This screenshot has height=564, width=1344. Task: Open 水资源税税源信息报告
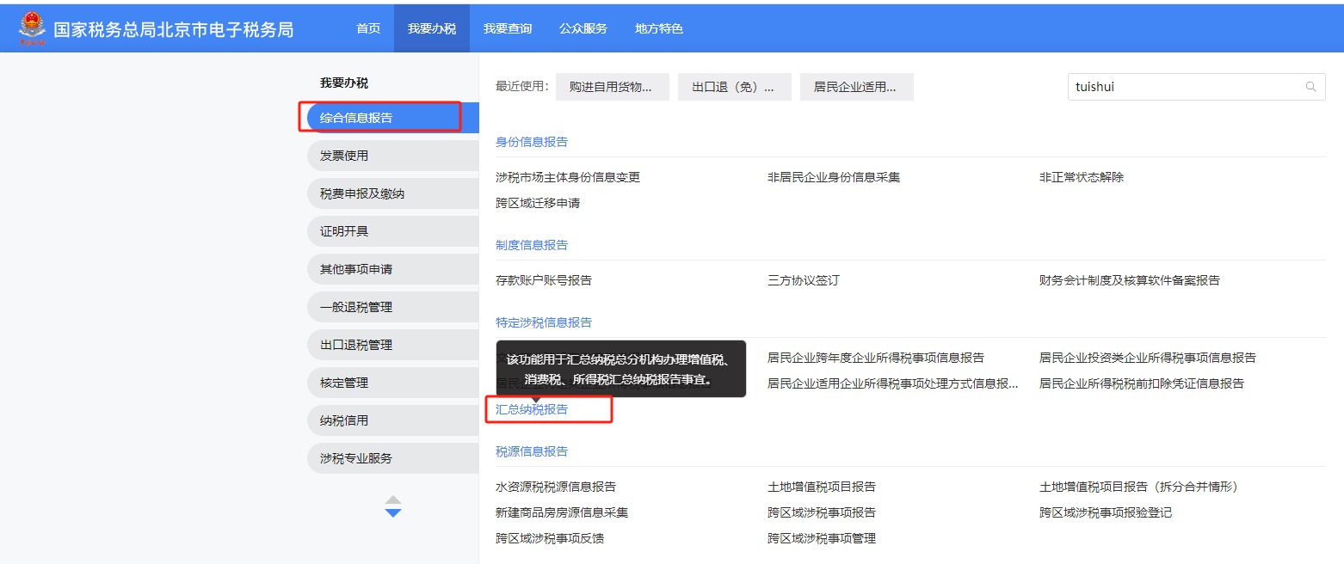[x=556, y=487]
